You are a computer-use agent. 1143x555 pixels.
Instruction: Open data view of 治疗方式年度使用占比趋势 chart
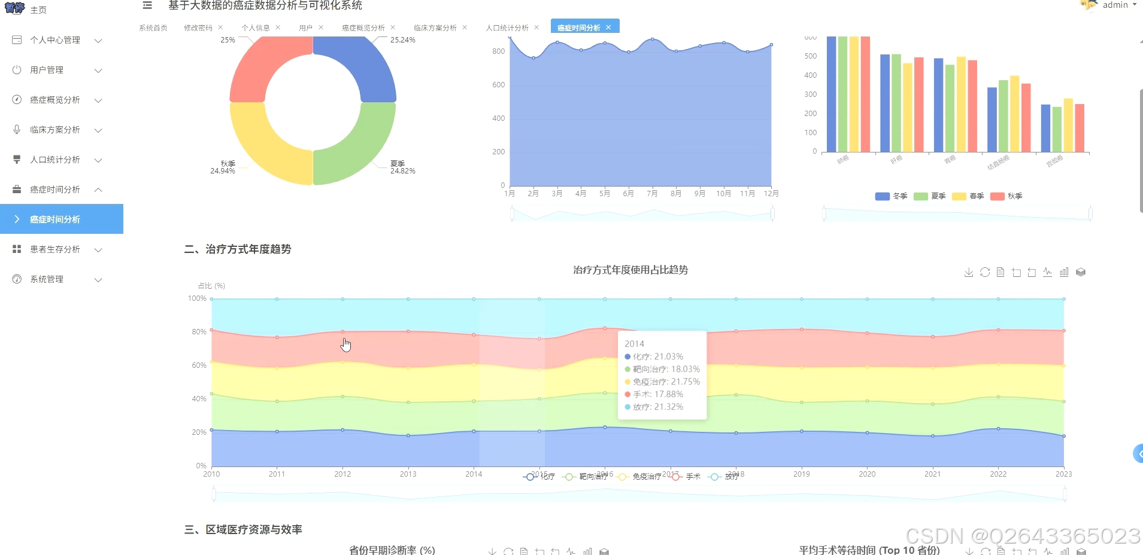click(1000, 272)
